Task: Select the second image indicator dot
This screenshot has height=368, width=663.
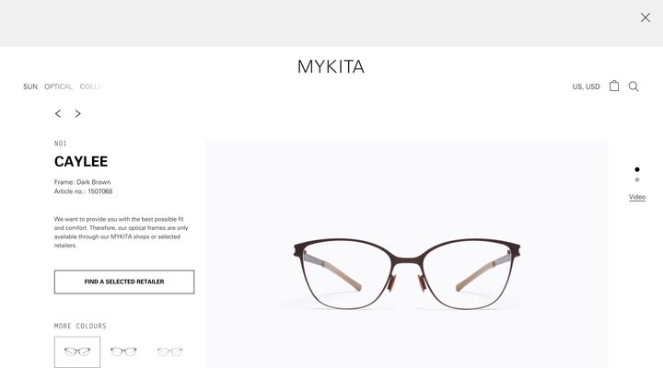Action: point(637,180)
